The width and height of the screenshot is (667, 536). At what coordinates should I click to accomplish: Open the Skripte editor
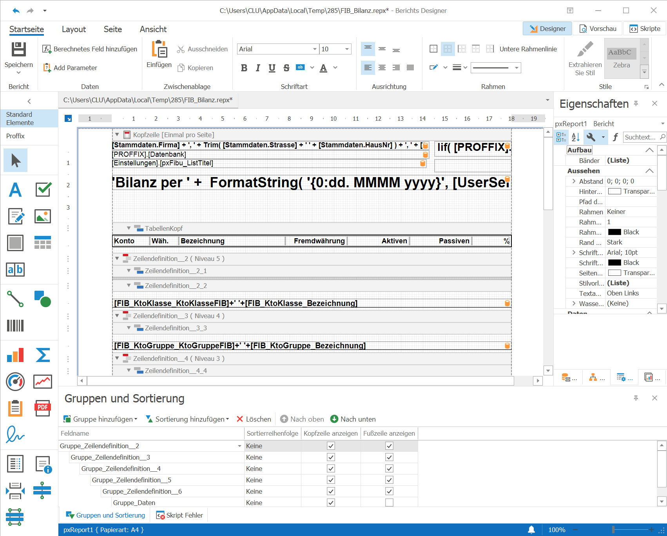point(645,29)
